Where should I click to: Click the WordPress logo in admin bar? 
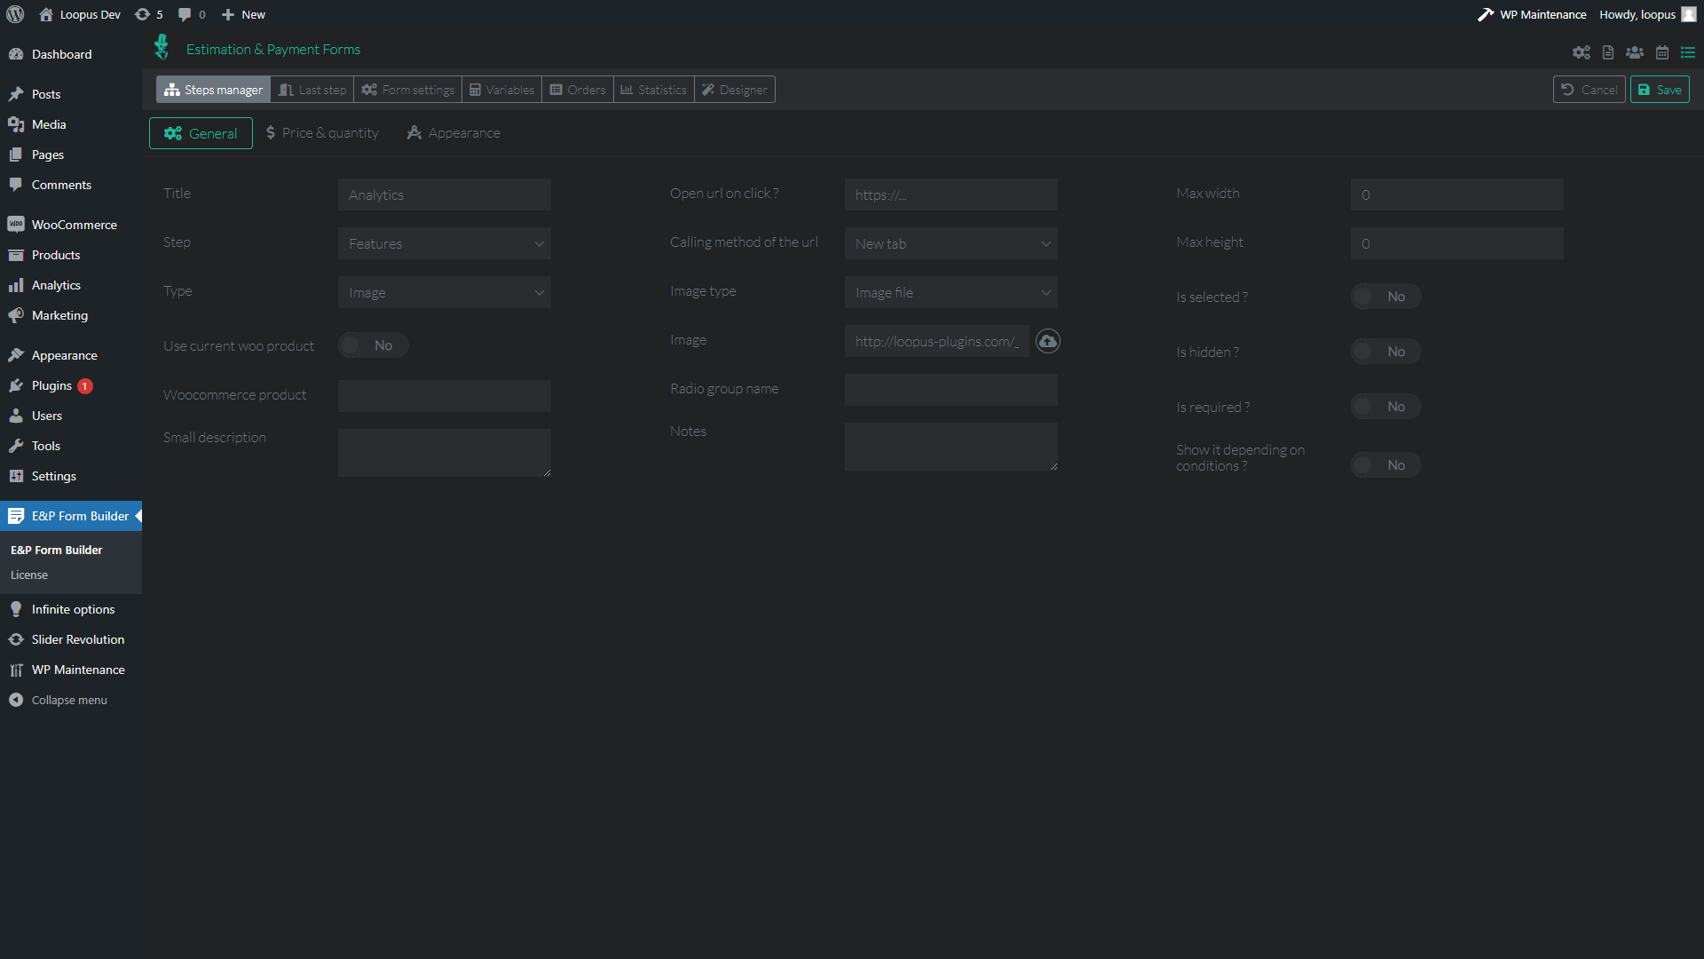pyautogui.click(x=15, y=14)
